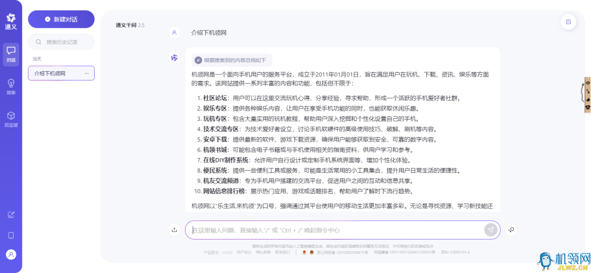Click the magnifier icon in history search
This screenshot has width=591, height=273.
tap(38, 42)
